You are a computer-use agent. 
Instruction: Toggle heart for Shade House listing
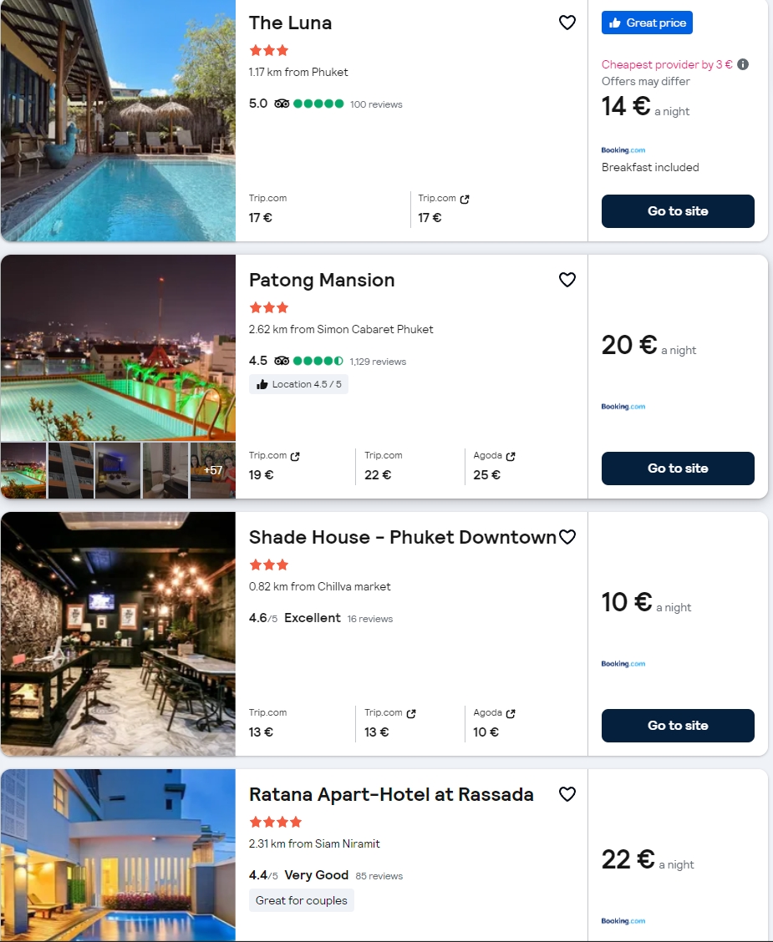click(x=567, y=537)
